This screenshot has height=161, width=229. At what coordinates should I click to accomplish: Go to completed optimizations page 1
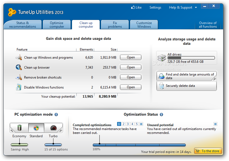pyautogui.click(x=119, y=124)
